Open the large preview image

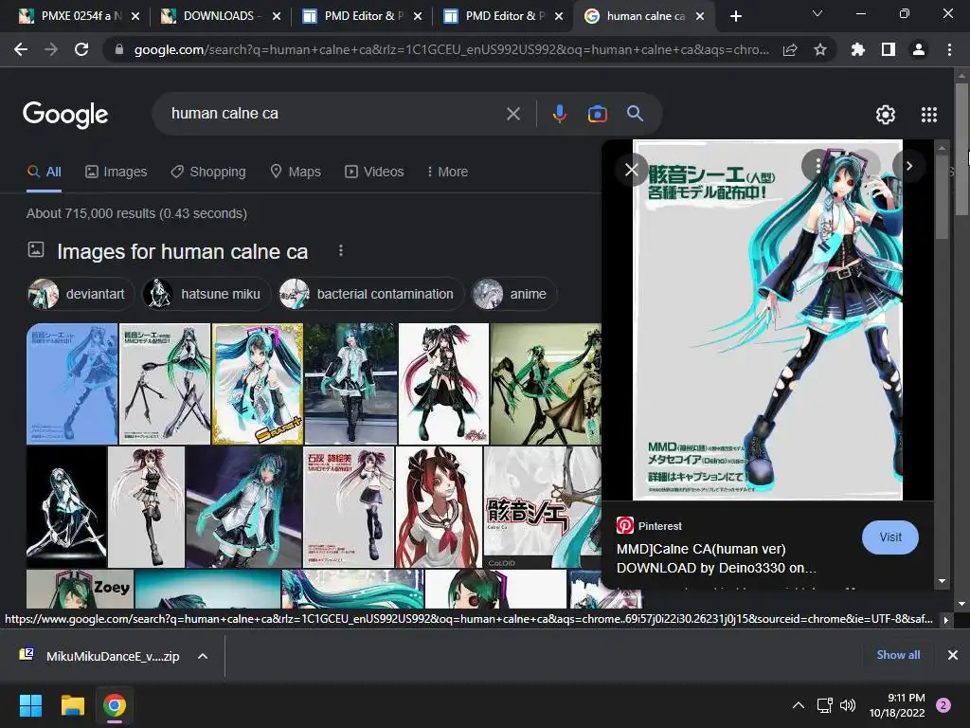click(x=767, y=320)
